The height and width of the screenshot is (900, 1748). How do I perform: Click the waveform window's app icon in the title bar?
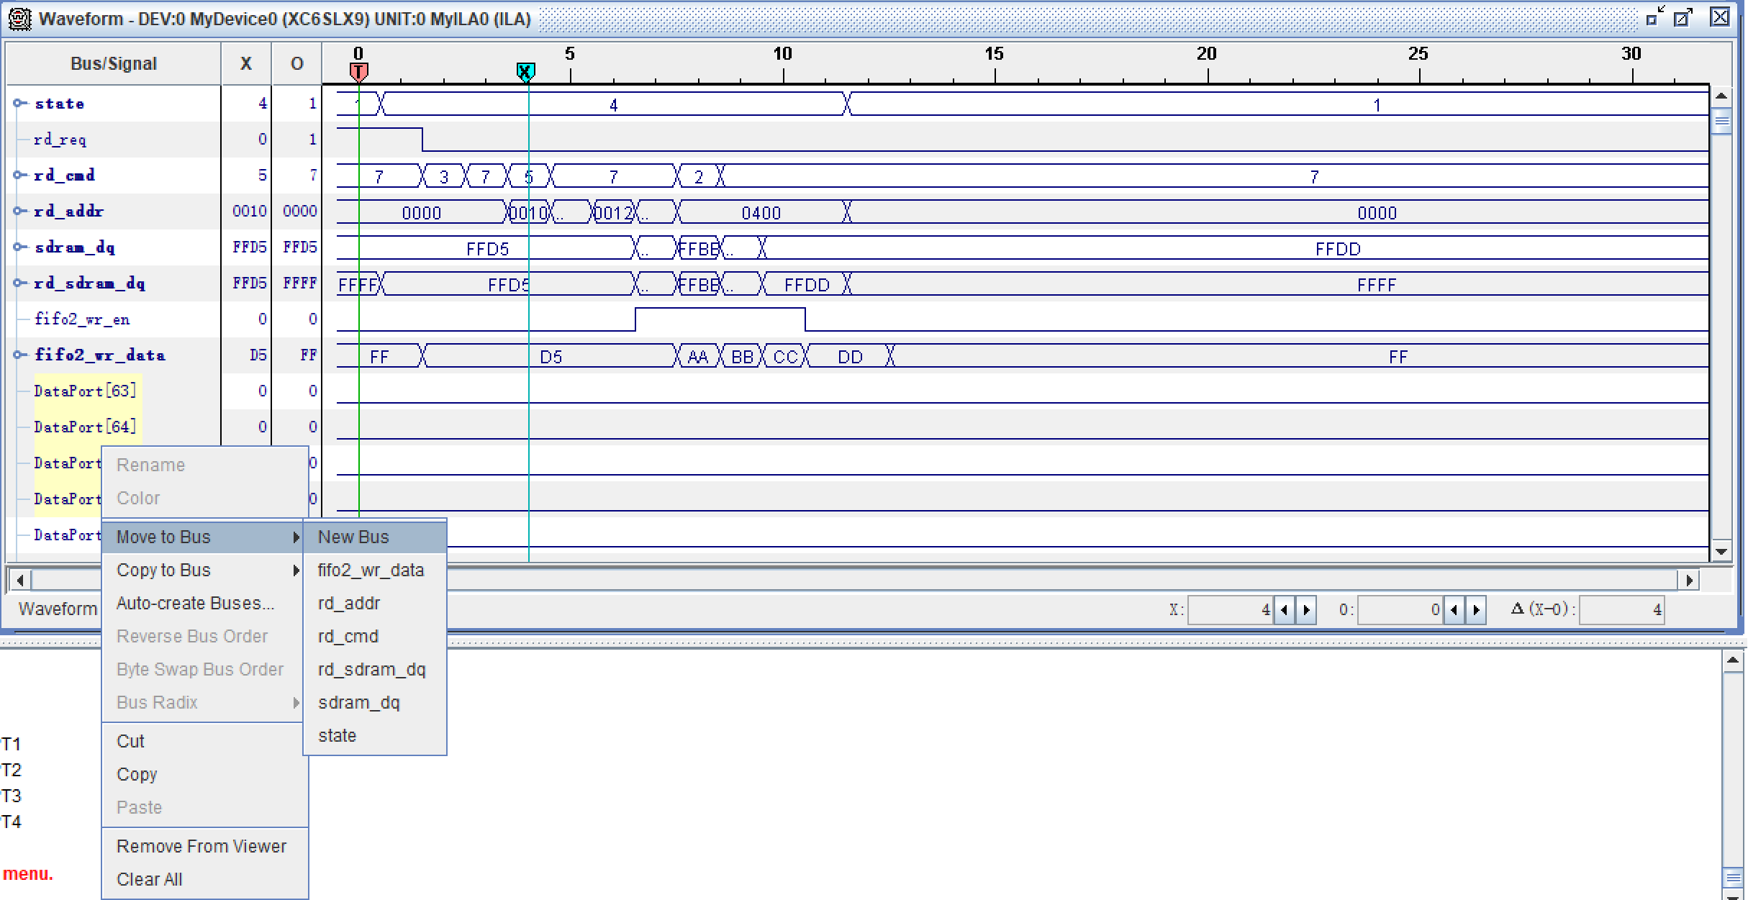19,19
